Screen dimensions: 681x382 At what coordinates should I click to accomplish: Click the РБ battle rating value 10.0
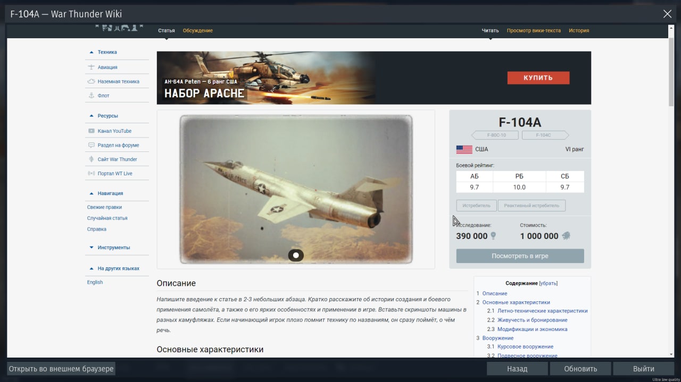pyautogui.click(x=519, y=187)
